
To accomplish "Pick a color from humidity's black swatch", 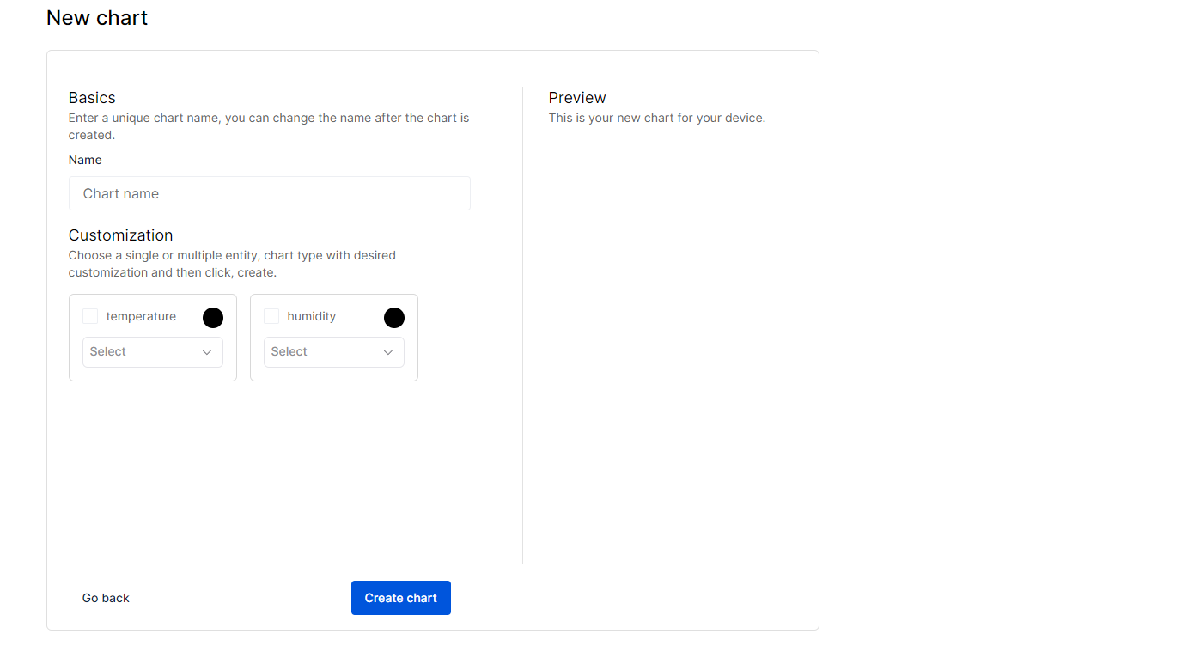I will [394, 318].
